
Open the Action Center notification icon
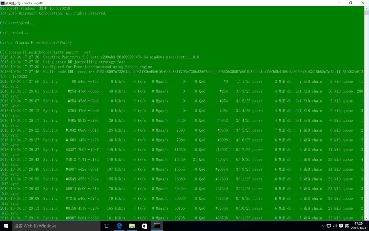point(341,226)
